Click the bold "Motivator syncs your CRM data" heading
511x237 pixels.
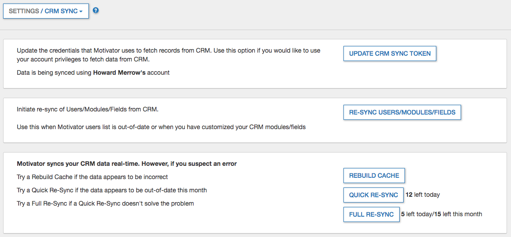point(127,164)
